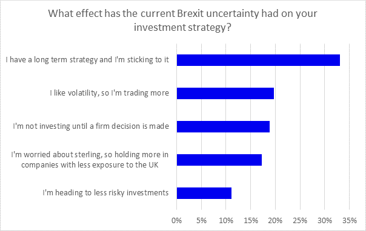Select the 'I'm worried about sterling' label
This screenshot has width=366, height=231.
click(x=90, y=160)
